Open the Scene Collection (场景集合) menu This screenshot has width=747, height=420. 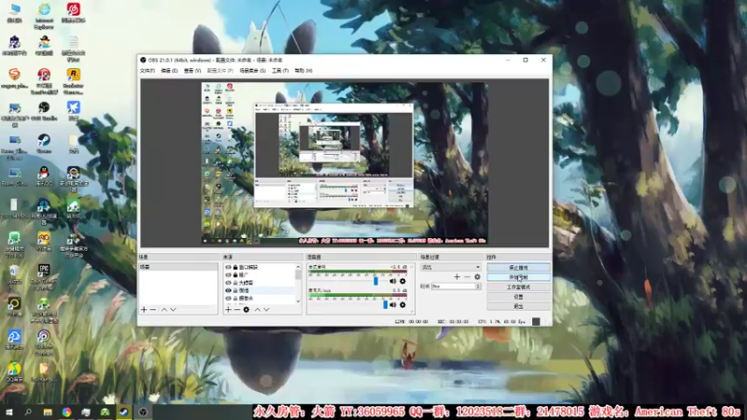(x=252, y=71)
